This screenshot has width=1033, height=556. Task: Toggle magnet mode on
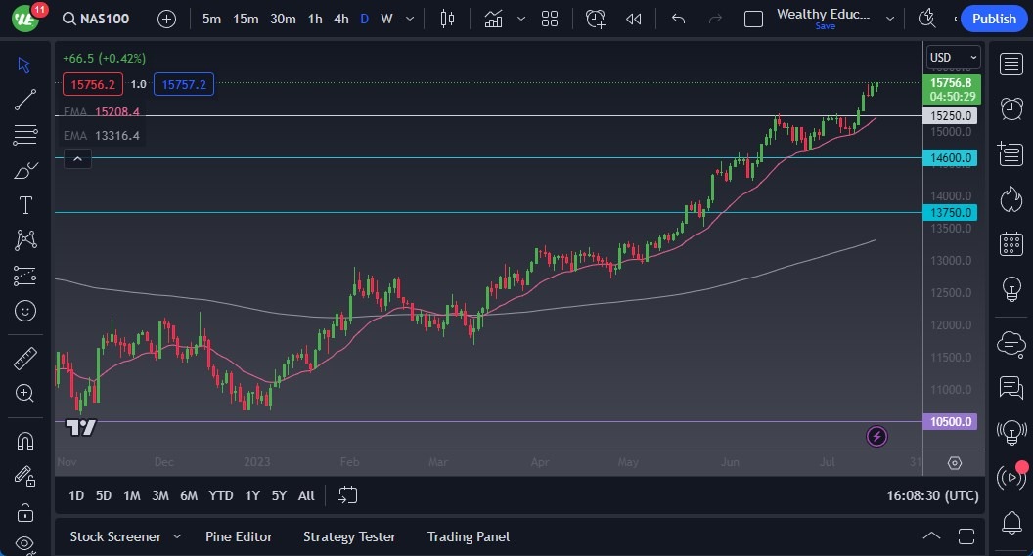25,441
